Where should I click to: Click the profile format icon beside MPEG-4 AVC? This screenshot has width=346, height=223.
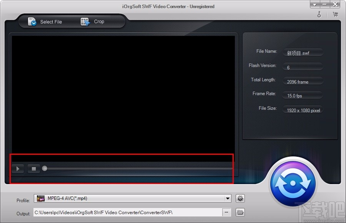[41, 198]
